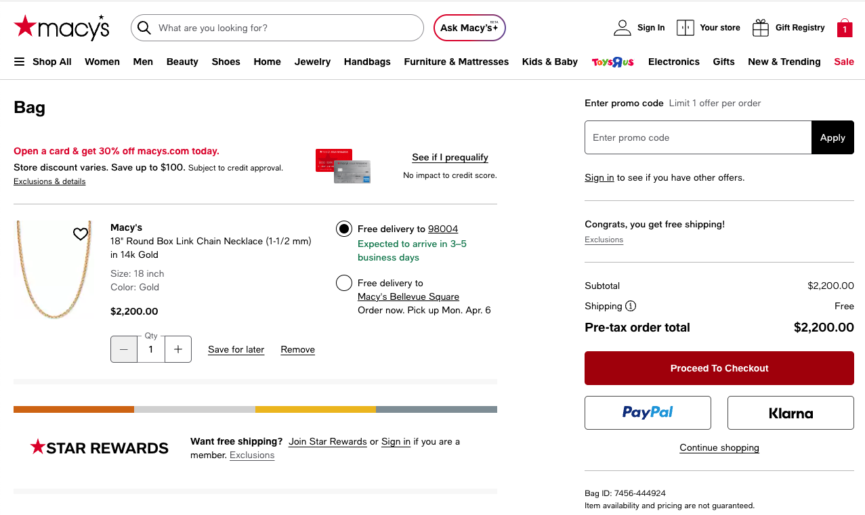Open the Toys R Us logo link
The image size is (865, 515).
(612, 62)
